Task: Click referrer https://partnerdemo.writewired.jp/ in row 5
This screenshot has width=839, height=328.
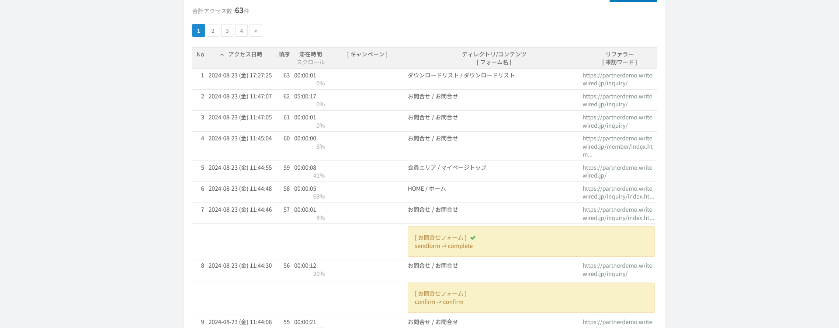Action: (x=617, y=172)
